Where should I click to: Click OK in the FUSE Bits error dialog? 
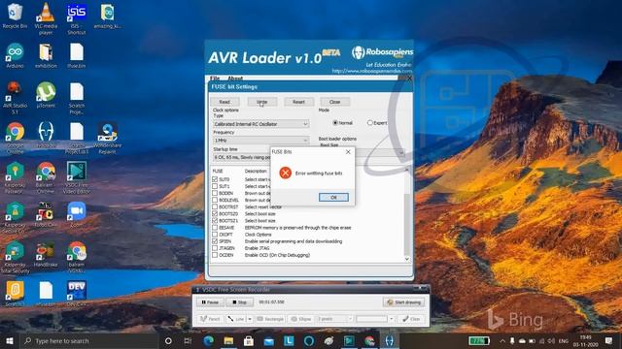(x=333, y=197)
